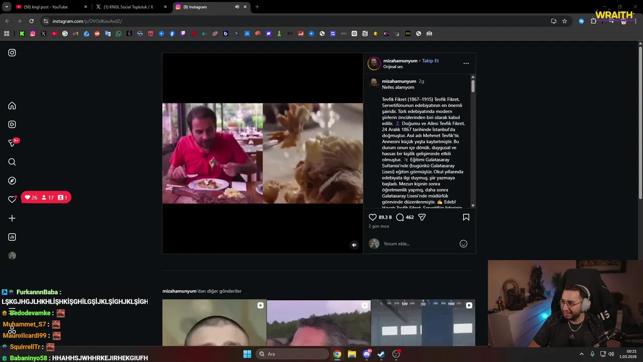Open the Dashboard chart icon in sidebar

[12, 237]
